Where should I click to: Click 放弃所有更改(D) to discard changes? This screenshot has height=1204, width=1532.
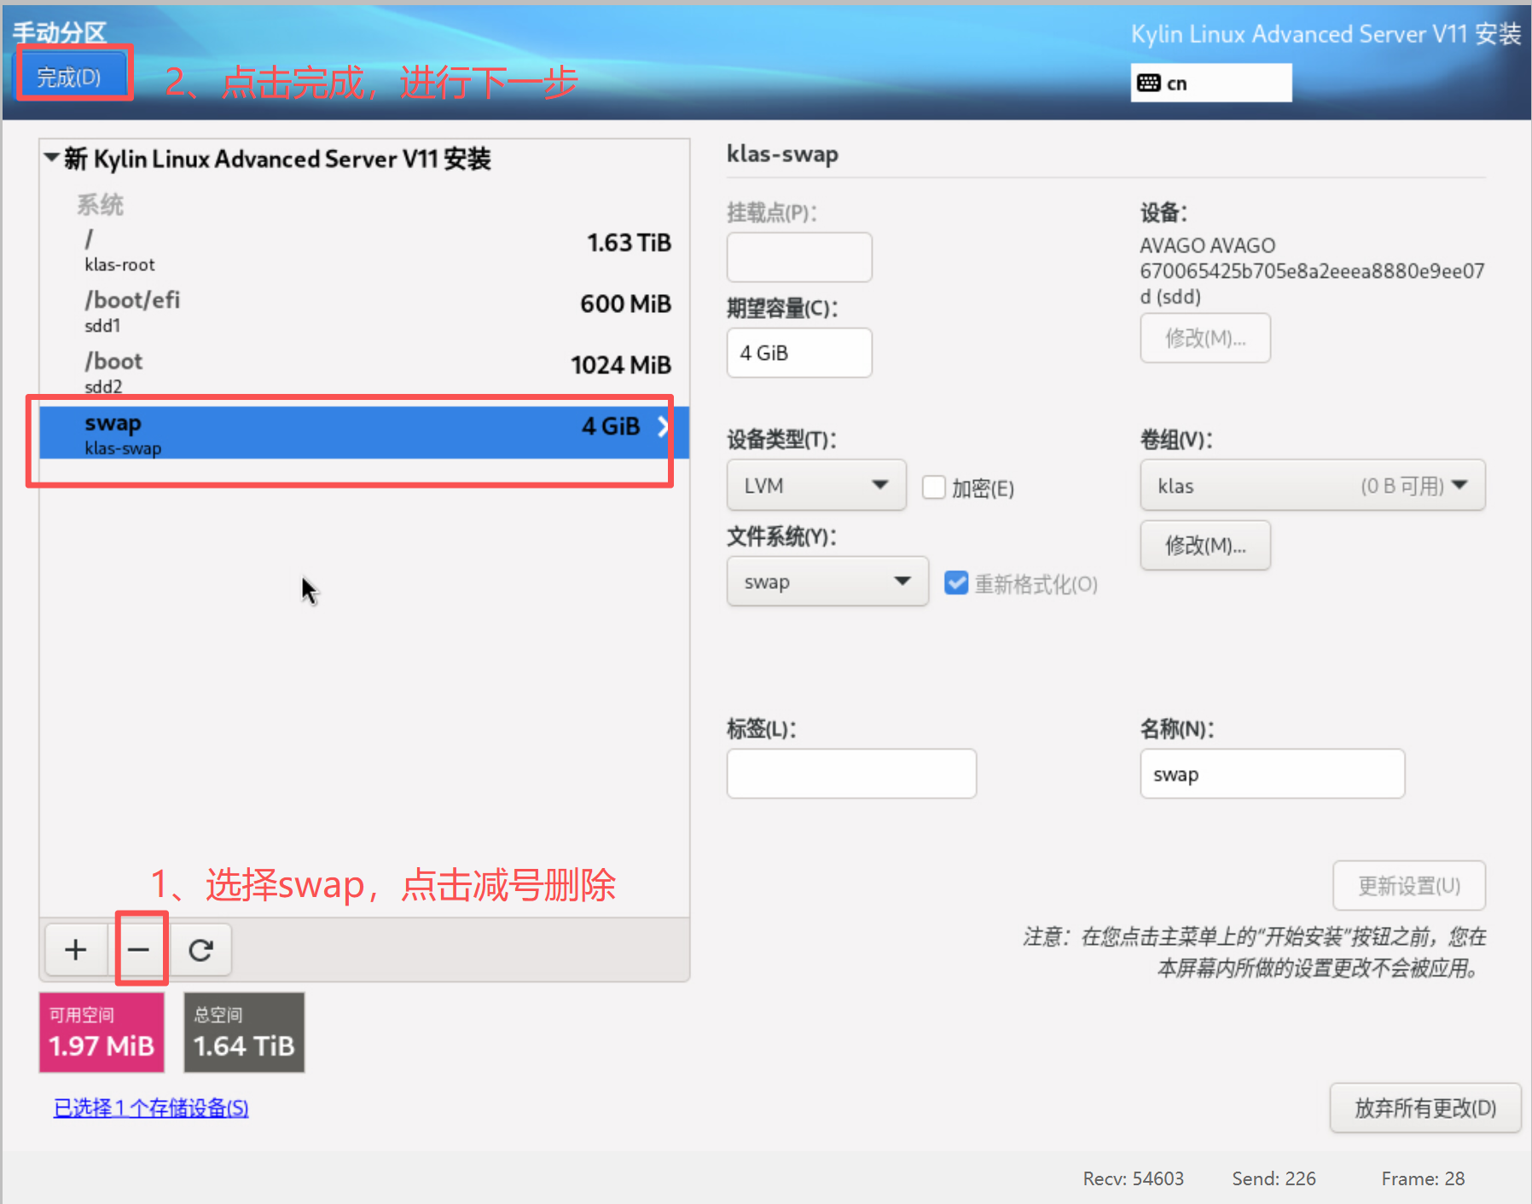1425,1108
